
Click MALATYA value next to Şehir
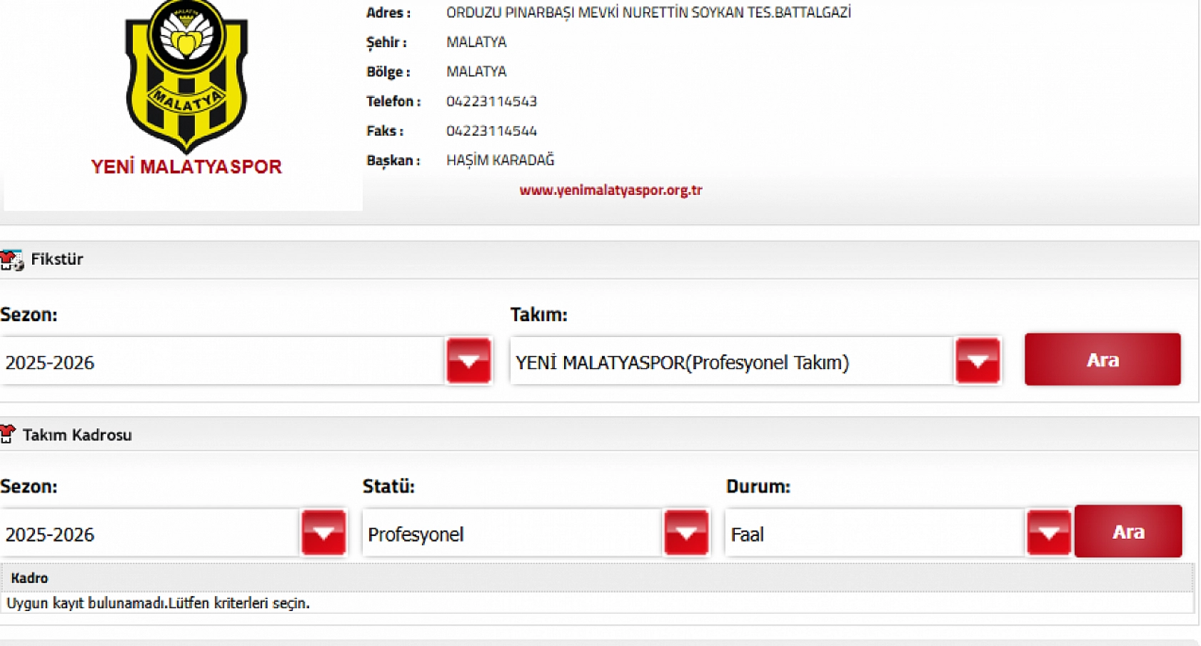[x=476, y=42]
